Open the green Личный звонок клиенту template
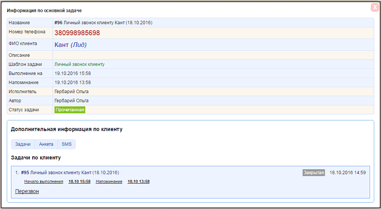The image size is (381, 209). tap(80, 64)
